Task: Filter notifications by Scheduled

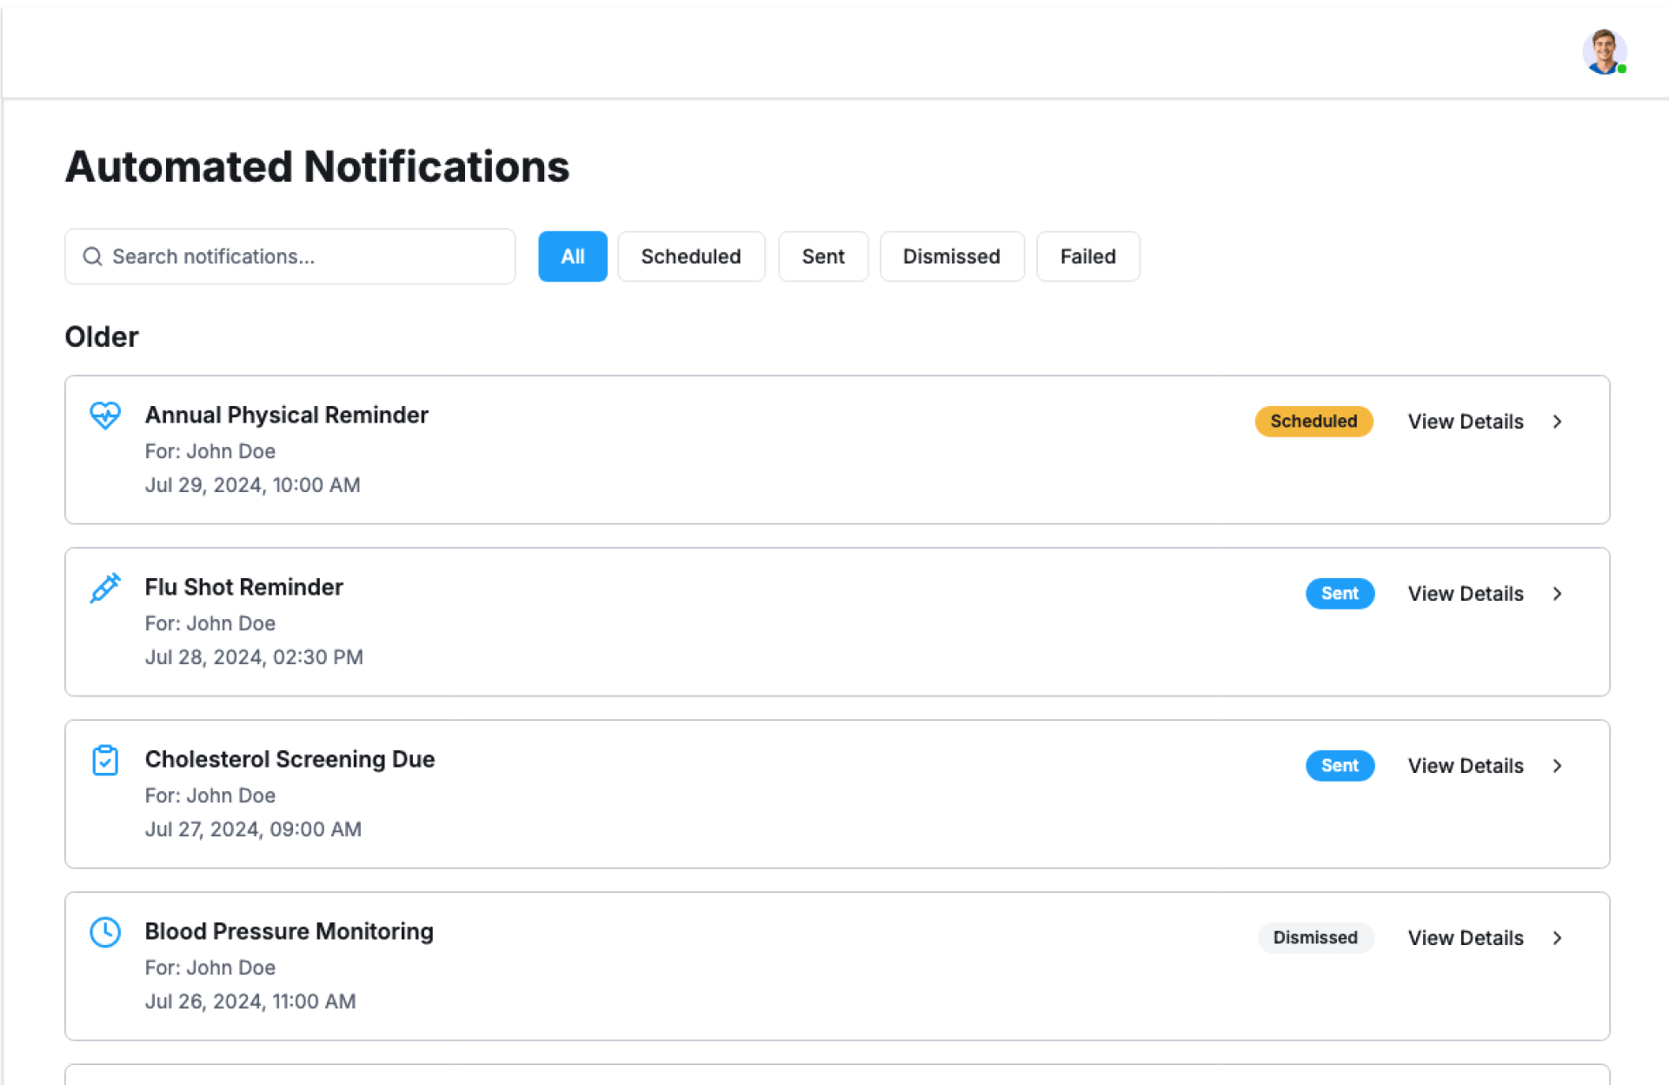Action: pyautogui.click(x=691, y=256)
